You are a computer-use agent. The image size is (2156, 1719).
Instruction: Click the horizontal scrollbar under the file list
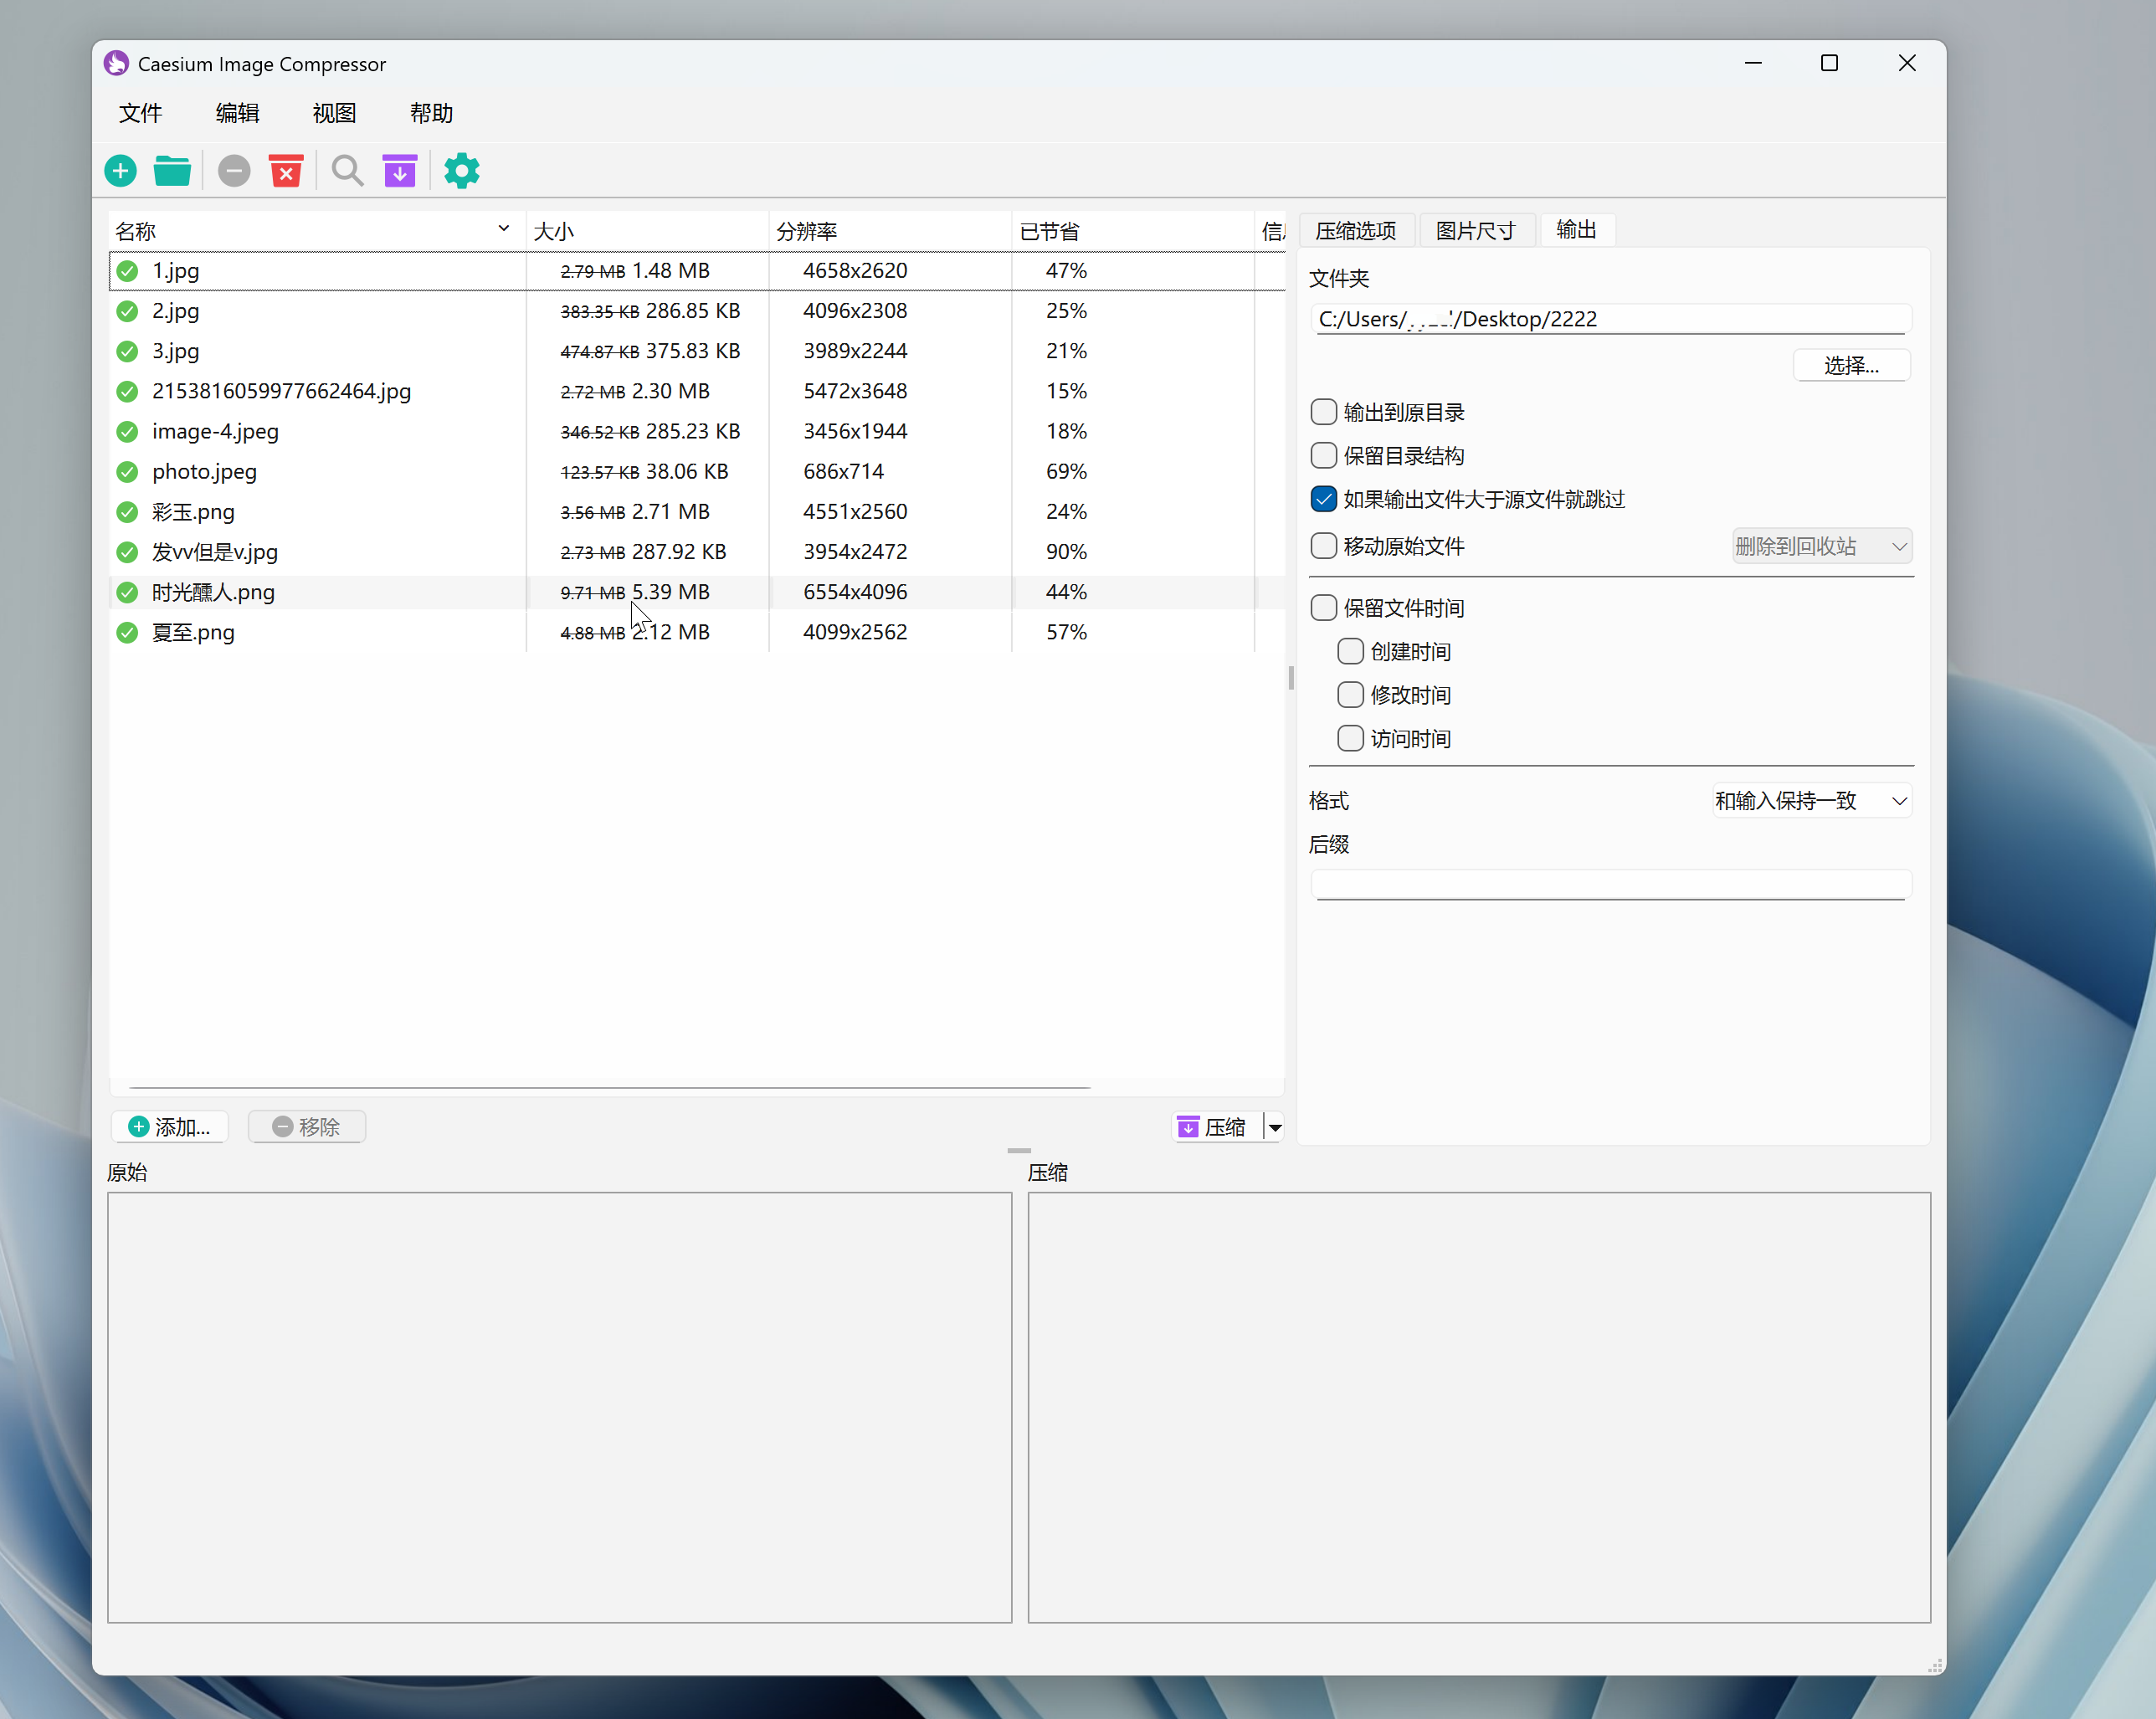(609, 1087)
